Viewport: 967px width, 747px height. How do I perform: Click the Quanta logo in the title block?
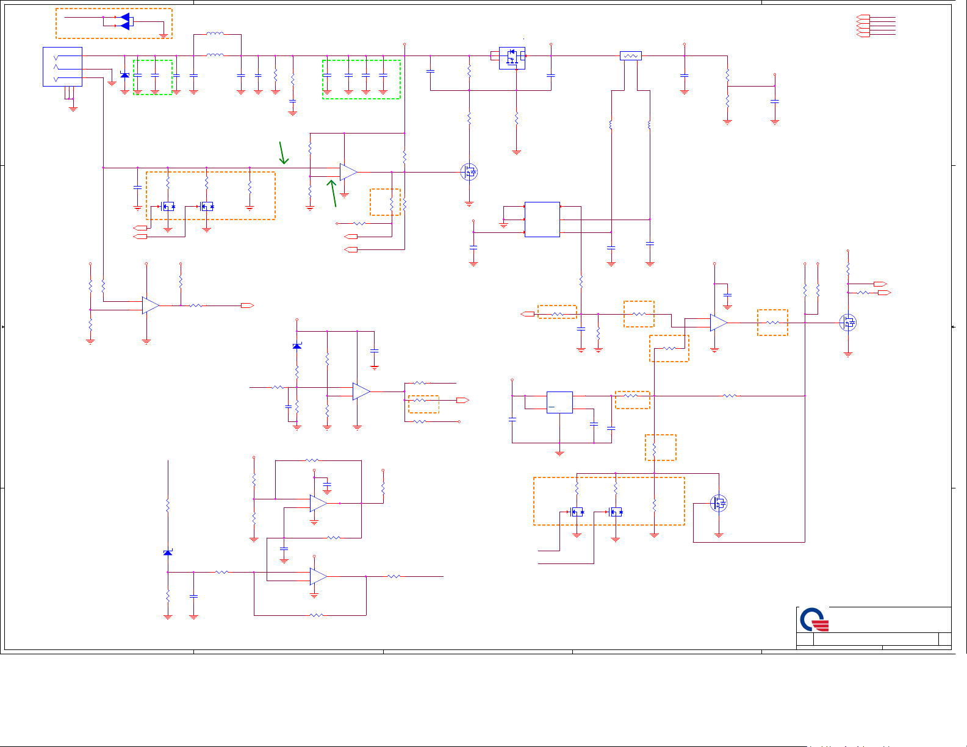point(814,620)
